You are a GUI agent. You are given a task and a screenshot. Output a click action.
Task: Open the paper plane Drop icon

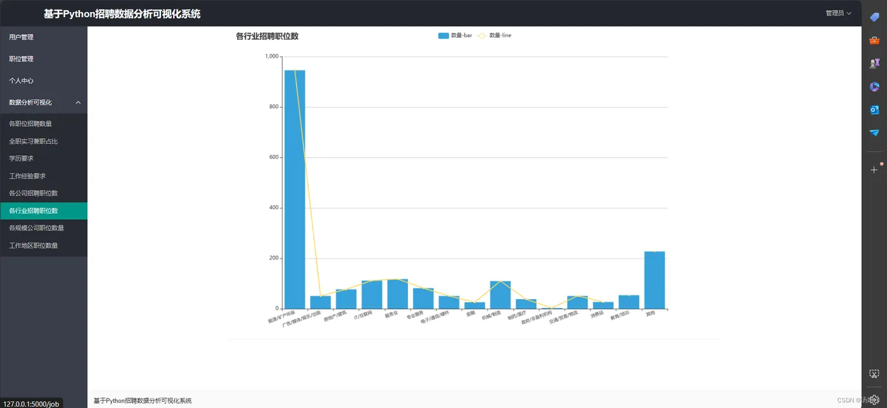coord(874,132)
